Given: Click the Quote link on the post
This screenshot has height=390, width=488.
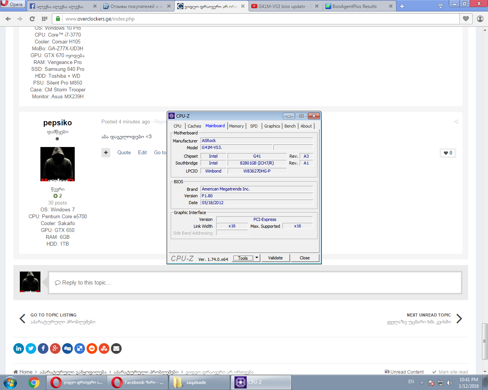Looking at the screenshot, I should click(124, 153).
